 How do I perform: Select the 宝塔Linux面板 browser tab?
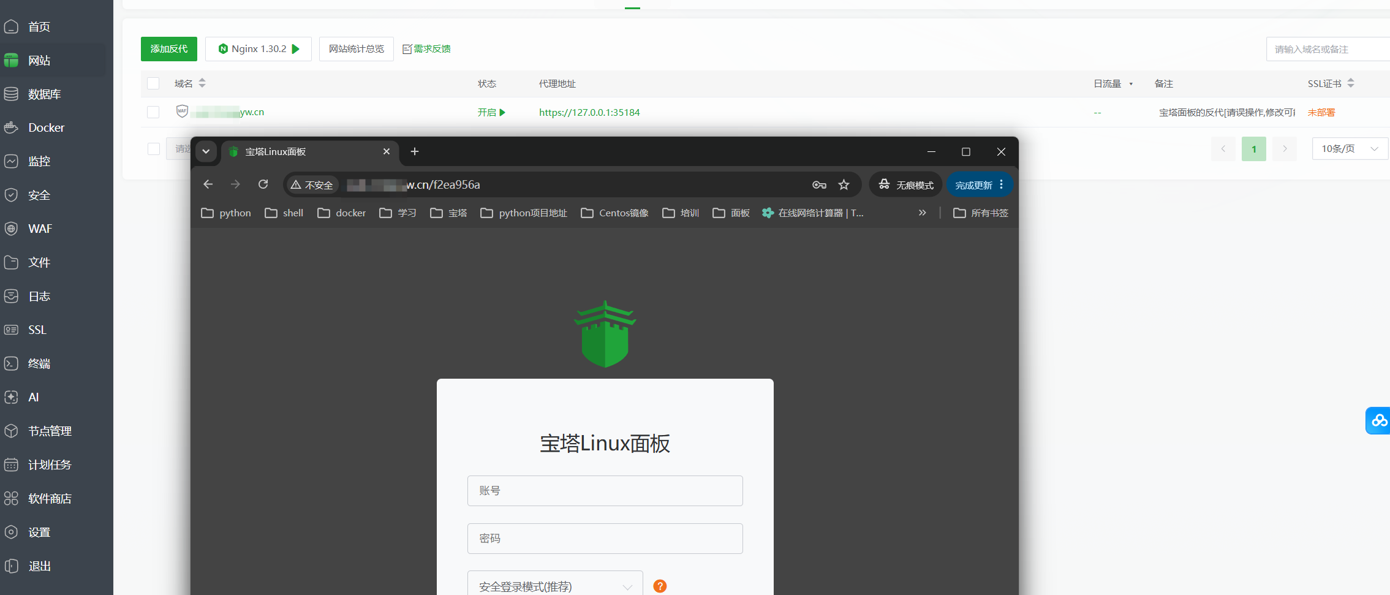tap(310, 152)
